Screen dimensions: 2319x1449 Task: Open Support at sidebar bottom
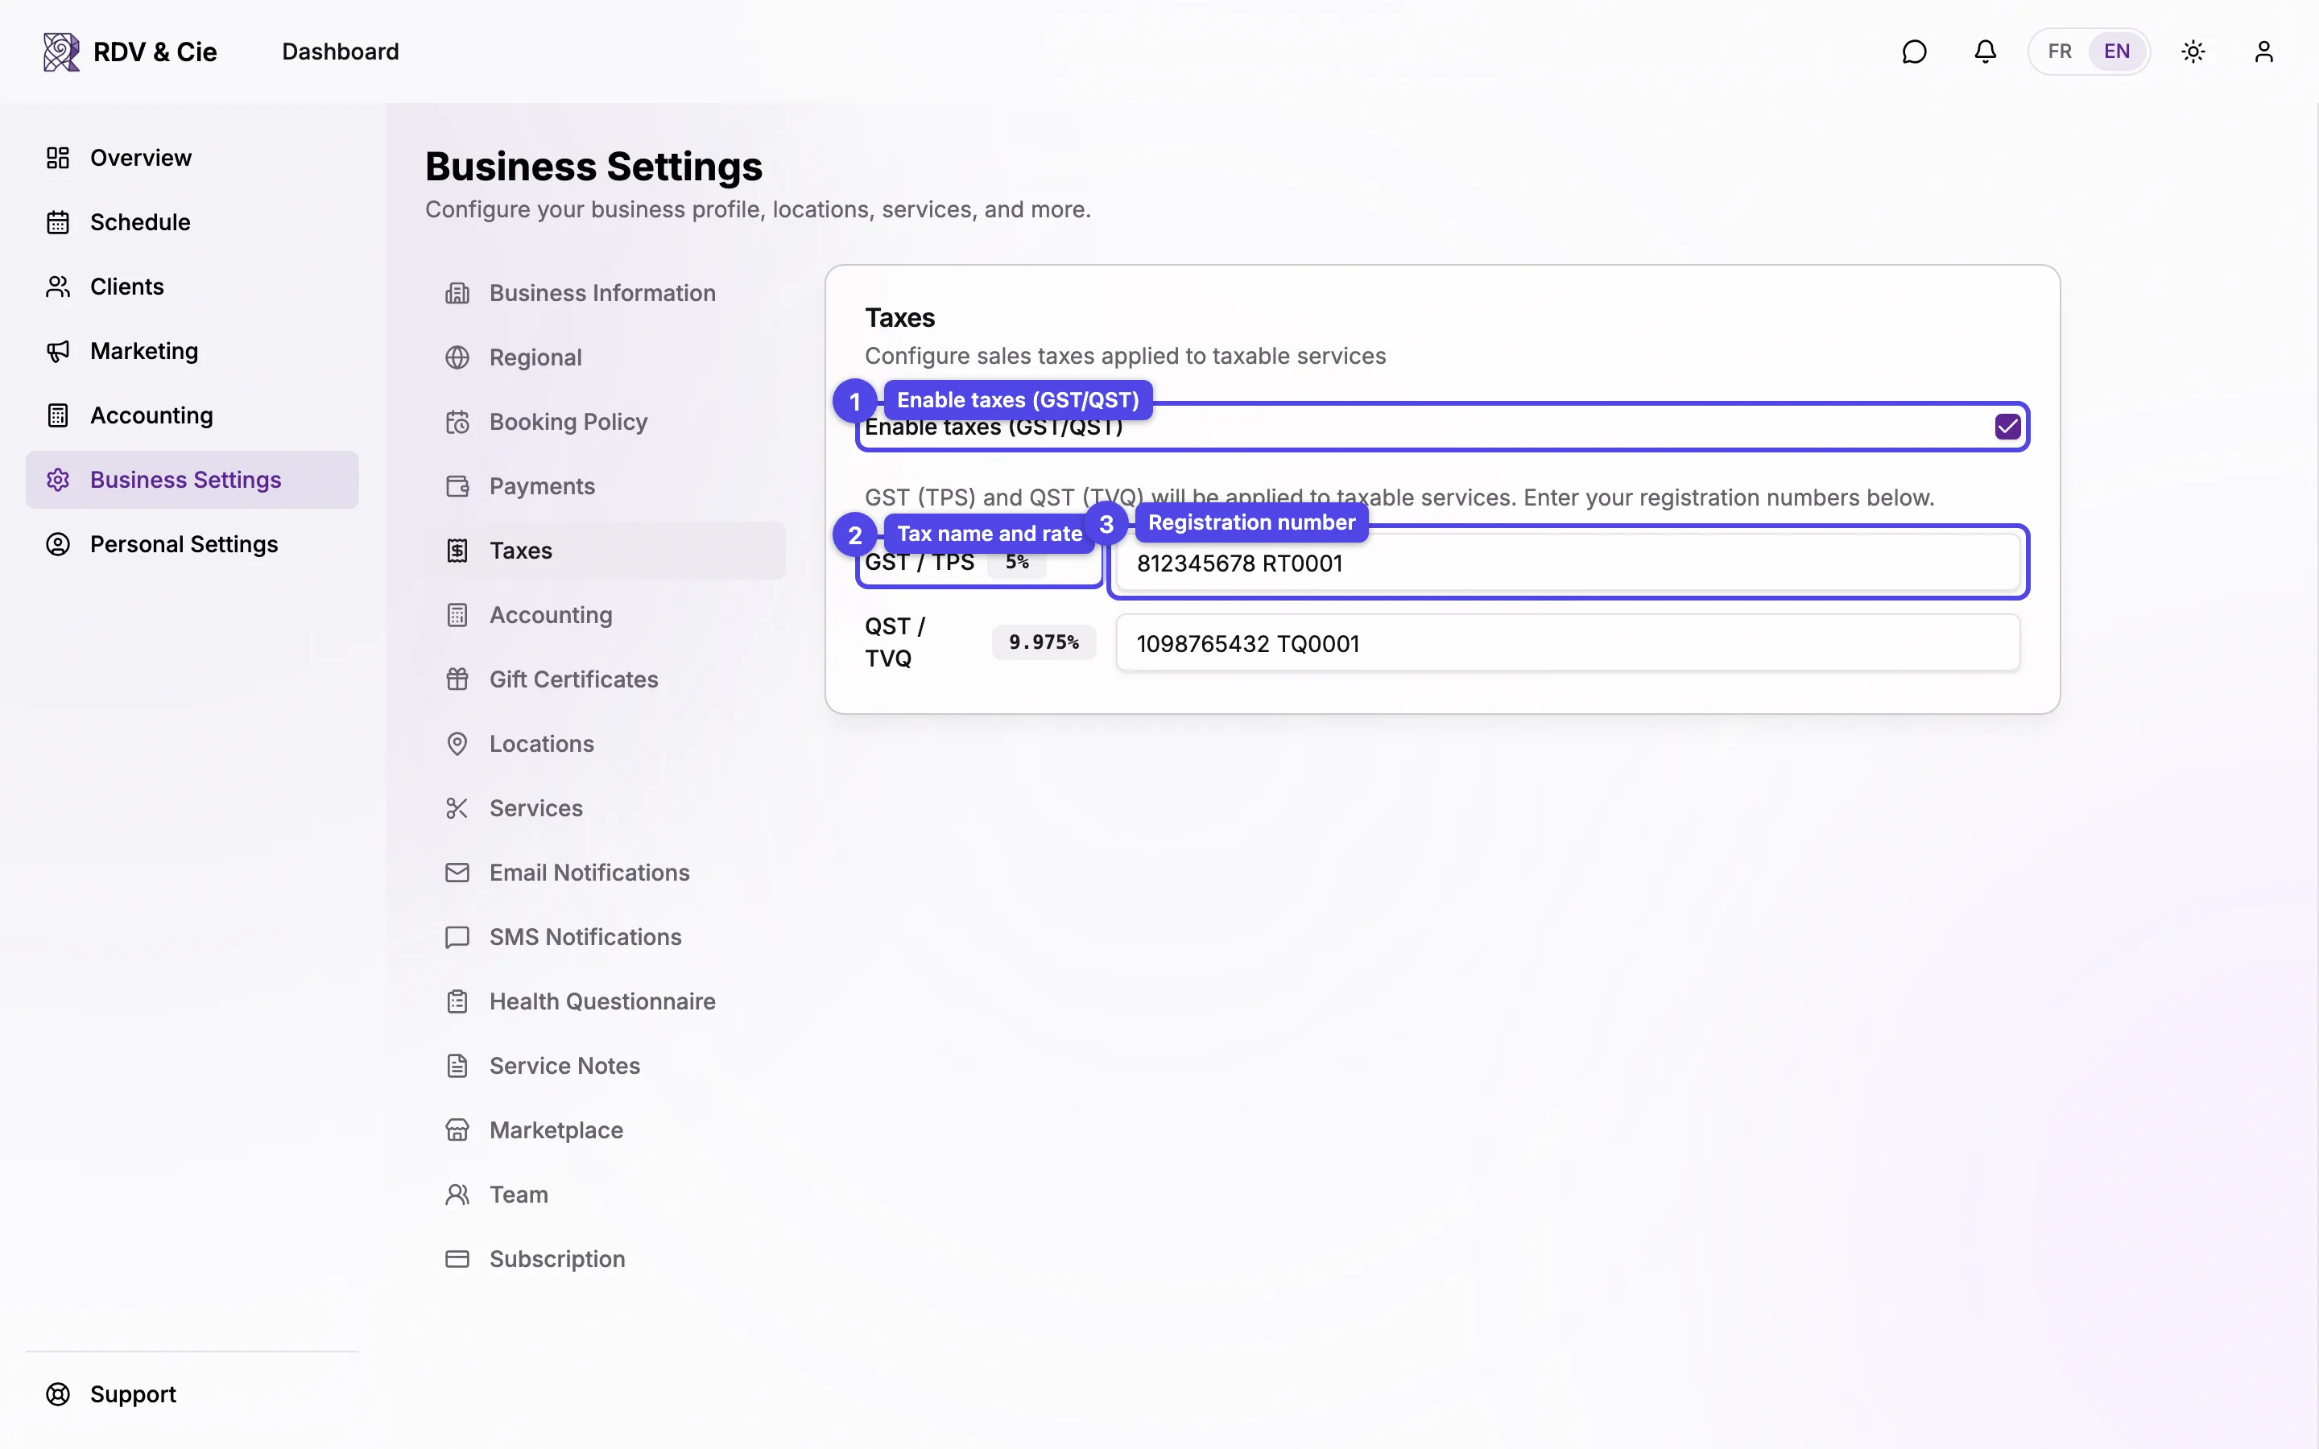tap(192, 1394)
